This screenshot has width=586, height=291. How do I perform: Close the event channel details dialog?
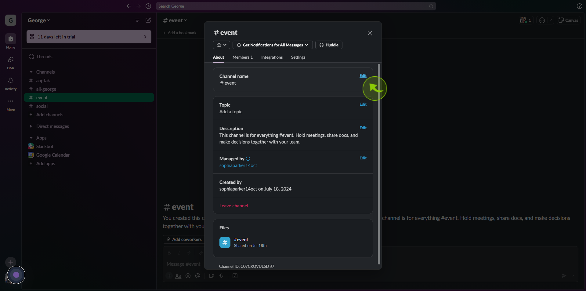point(370,33)
